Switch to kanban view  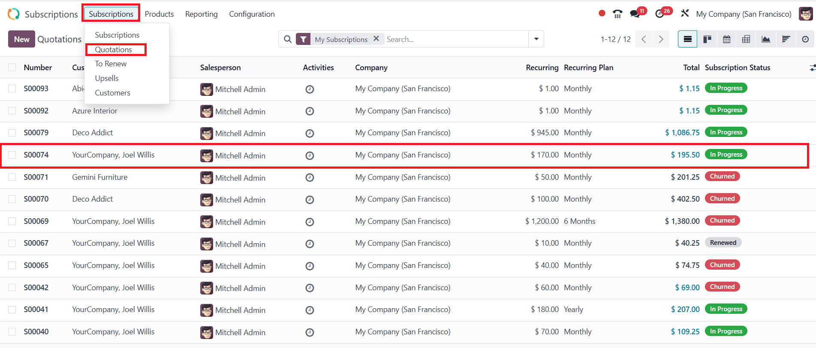point(707,39)
